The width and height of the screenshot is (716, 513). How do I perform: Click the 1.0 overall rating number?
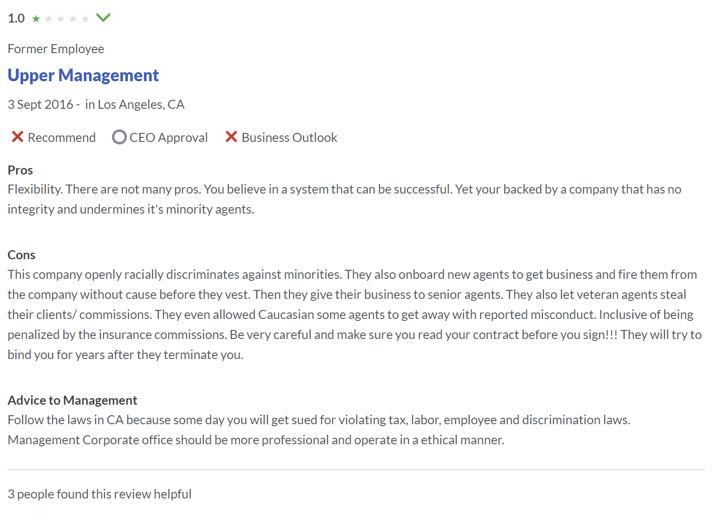pyautogui.click(x=16, y=19)
